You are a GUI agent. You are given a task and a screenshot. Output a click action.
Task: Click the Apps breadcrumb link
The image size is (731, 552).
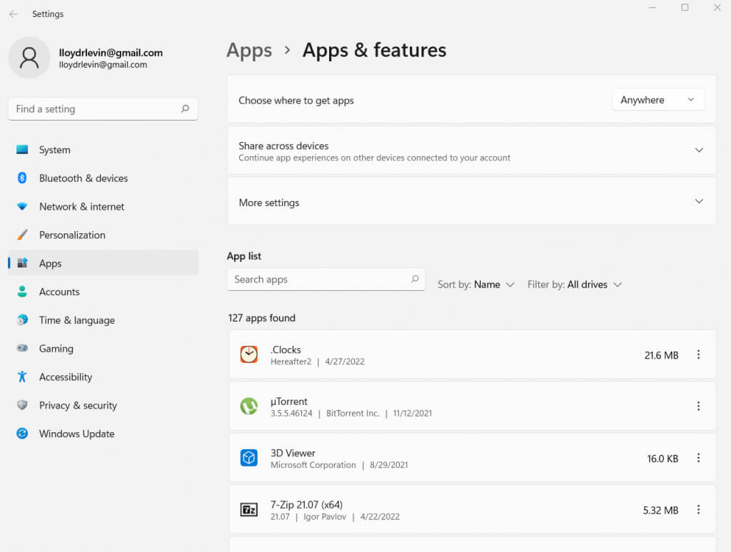coord(249,51)
